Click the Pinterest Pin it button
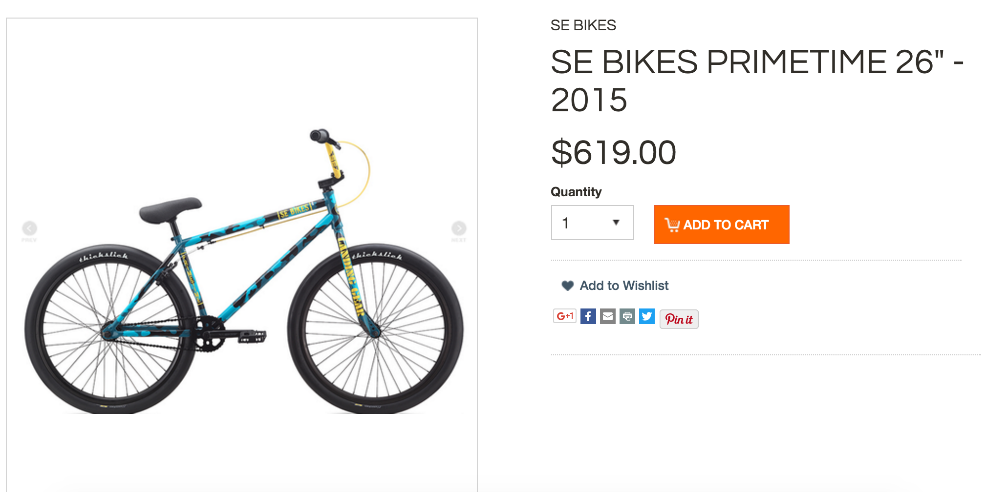The image size is (986, 492). click(679, 319)
